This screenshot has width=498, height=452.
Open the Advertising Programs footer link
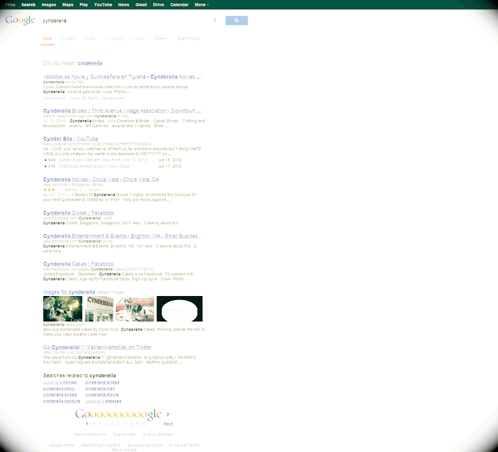[101, 446]
